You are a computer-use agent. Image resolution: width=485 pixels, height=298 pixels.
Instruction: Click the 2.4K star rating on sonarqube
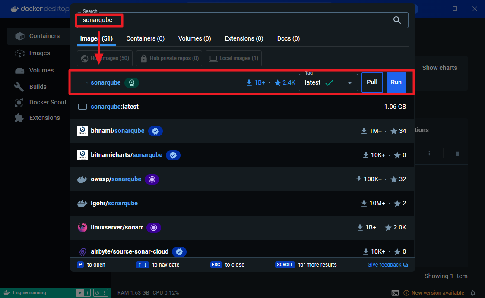285,82
